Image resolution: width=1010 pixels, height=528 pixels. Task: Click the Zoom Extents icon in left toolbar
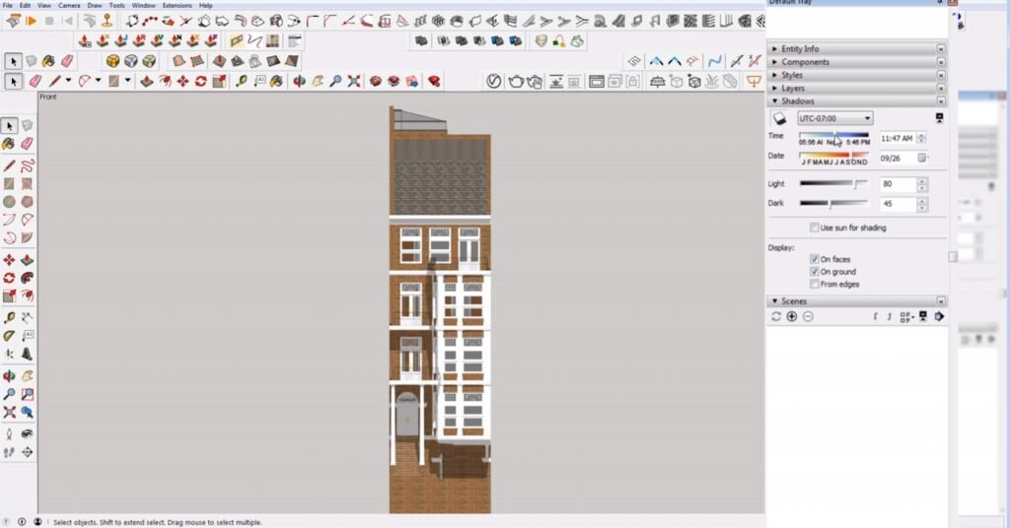pos(9,412)
